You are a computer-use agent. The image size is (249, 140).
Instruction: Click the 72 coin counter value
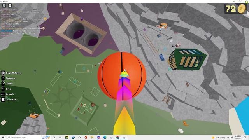[x=231, y=9]
